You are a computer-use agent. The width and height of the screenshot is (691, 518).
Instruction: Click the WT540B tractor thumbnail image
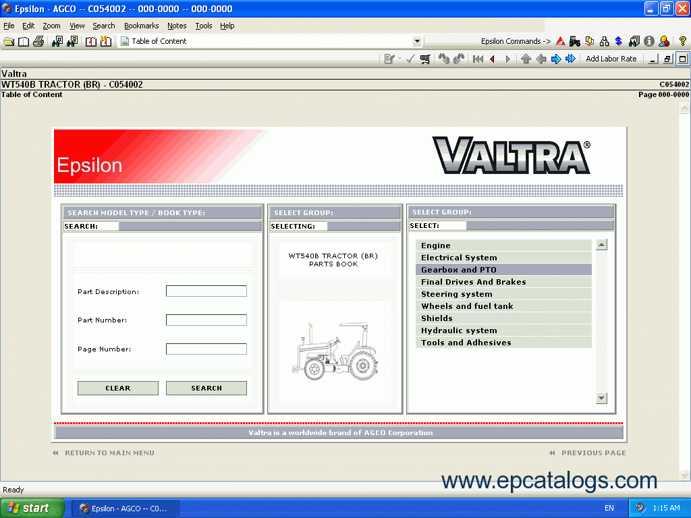coord(335,351)
